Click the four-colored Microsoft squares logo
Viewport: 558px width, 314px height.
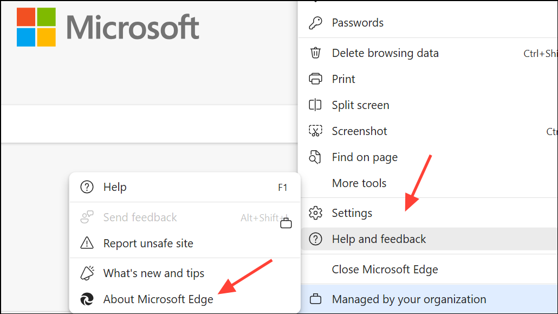pyautogui.click(x=36, y=27)
